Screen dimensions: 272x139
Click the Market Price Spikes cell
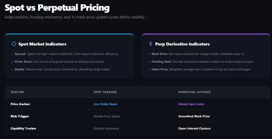coord(107,116)
